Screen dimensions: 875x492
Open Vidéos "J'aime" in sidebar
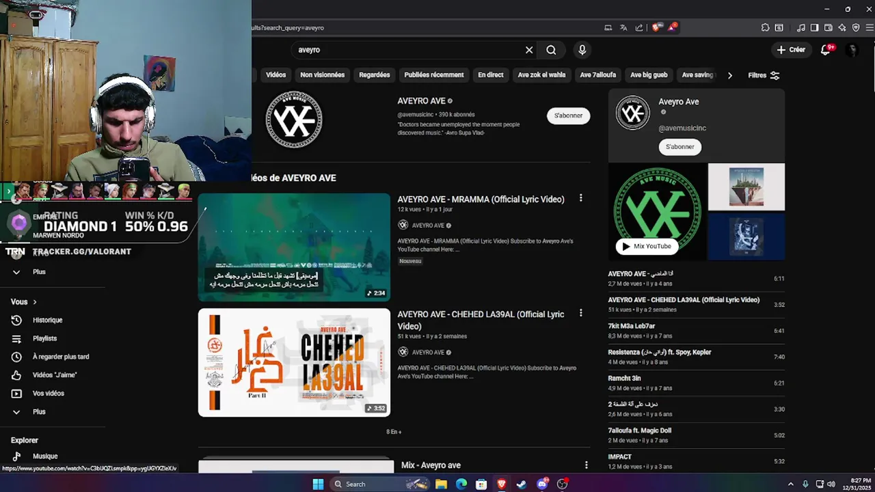click(x=53, y=375)
